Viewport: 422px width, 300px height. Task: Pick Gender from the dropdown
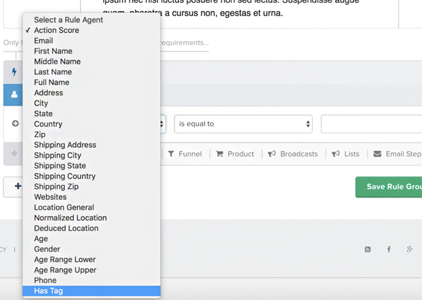tap(92, 249)
